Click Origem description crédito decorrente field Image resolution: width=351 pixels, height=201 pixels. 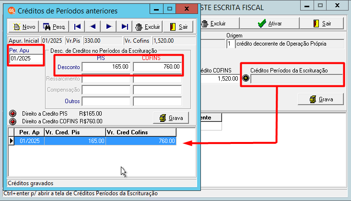coord(290,44)
